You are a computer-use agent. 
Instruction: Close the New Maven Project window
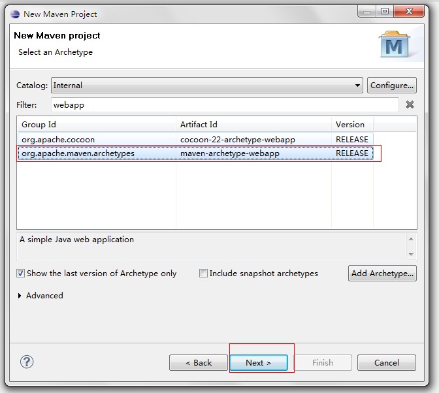pyautogui.click(x=409, y=11)
